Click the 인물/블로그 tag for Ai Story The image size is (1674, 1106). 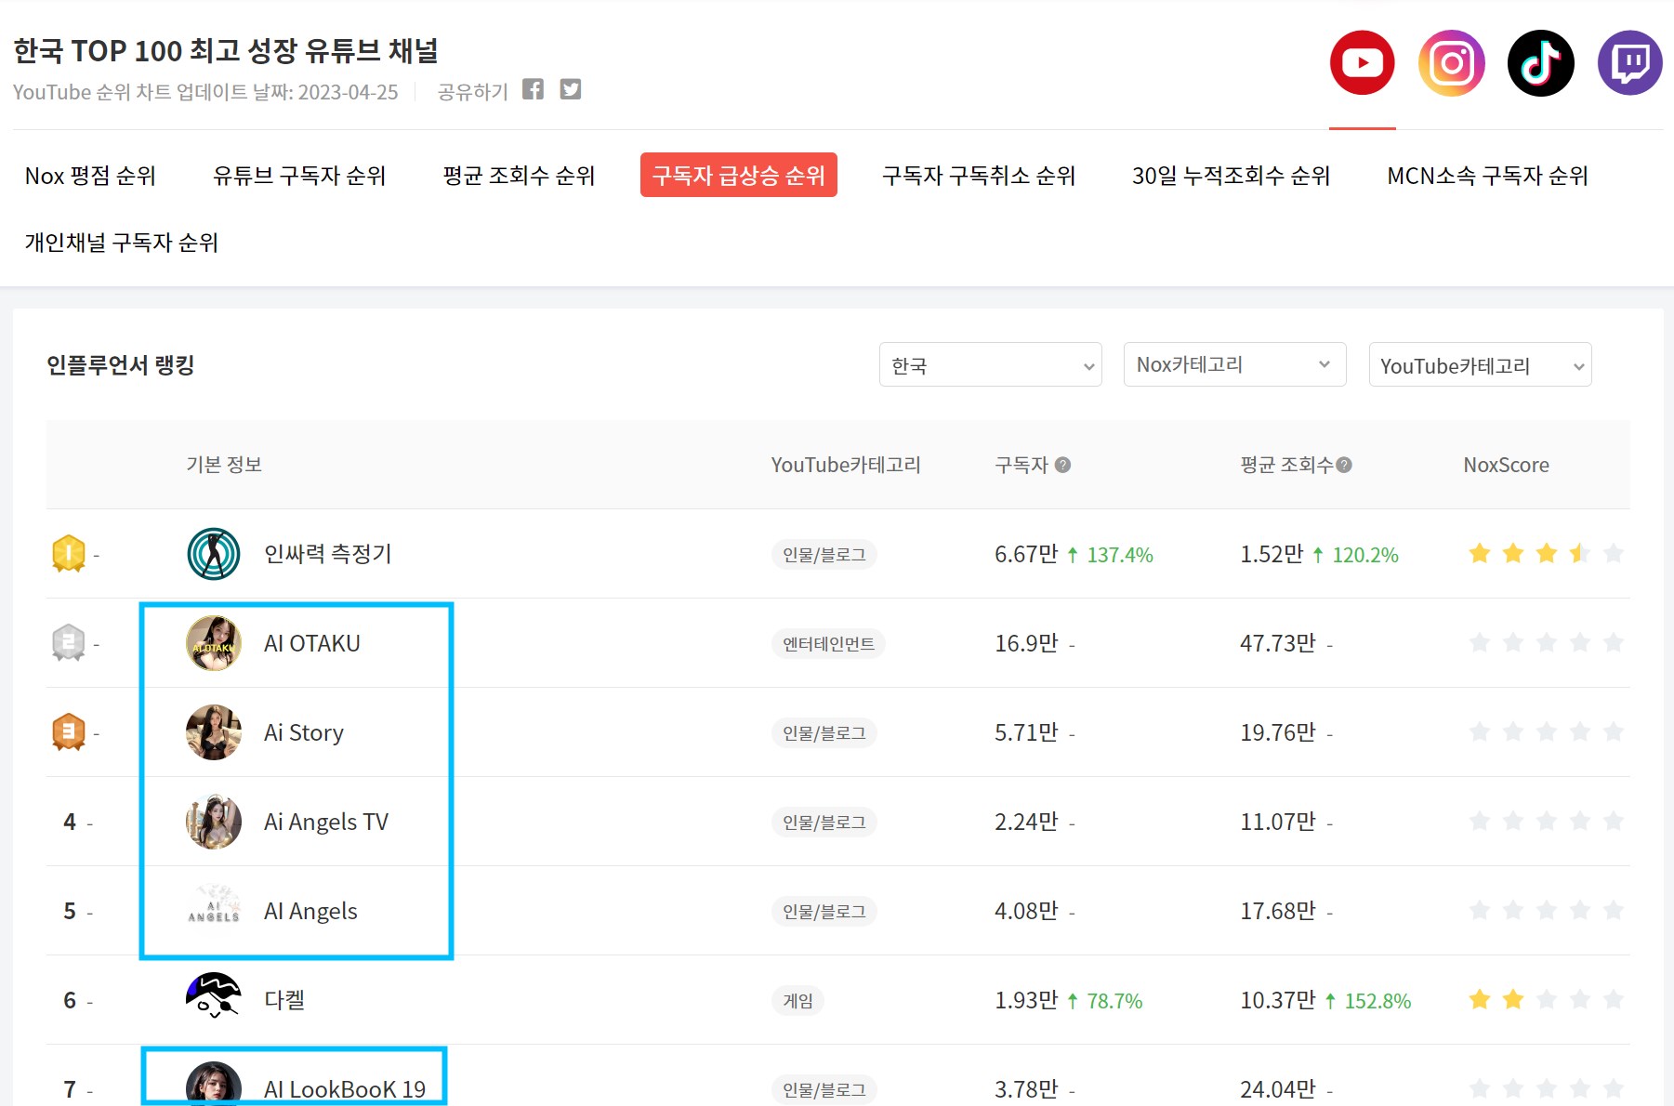(x=824, y=733)
